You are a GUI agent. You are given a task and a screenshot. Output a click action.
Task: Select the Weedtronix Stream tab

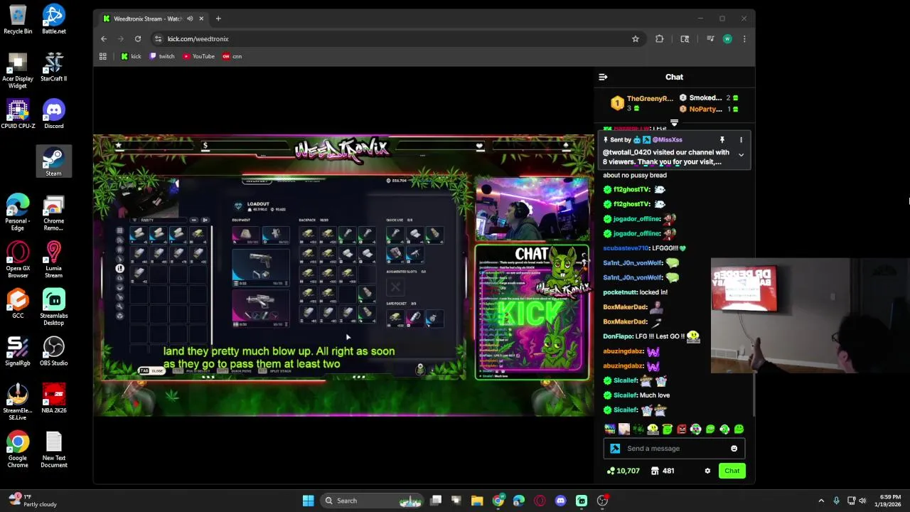tap(152, 18)
